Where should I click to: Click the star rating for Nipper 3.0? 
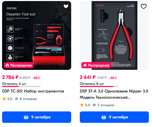click(85, 105)
